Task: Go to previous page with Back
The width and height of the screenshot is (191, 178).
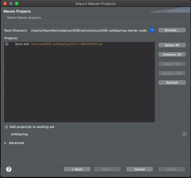Action: pyautogui.click(x=77, y=169)
